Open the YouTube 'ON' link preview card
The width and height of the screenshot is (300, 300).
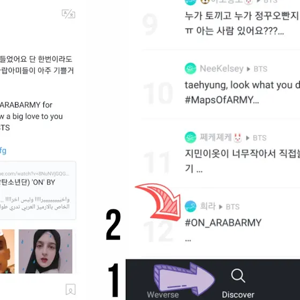coord(38,190)
